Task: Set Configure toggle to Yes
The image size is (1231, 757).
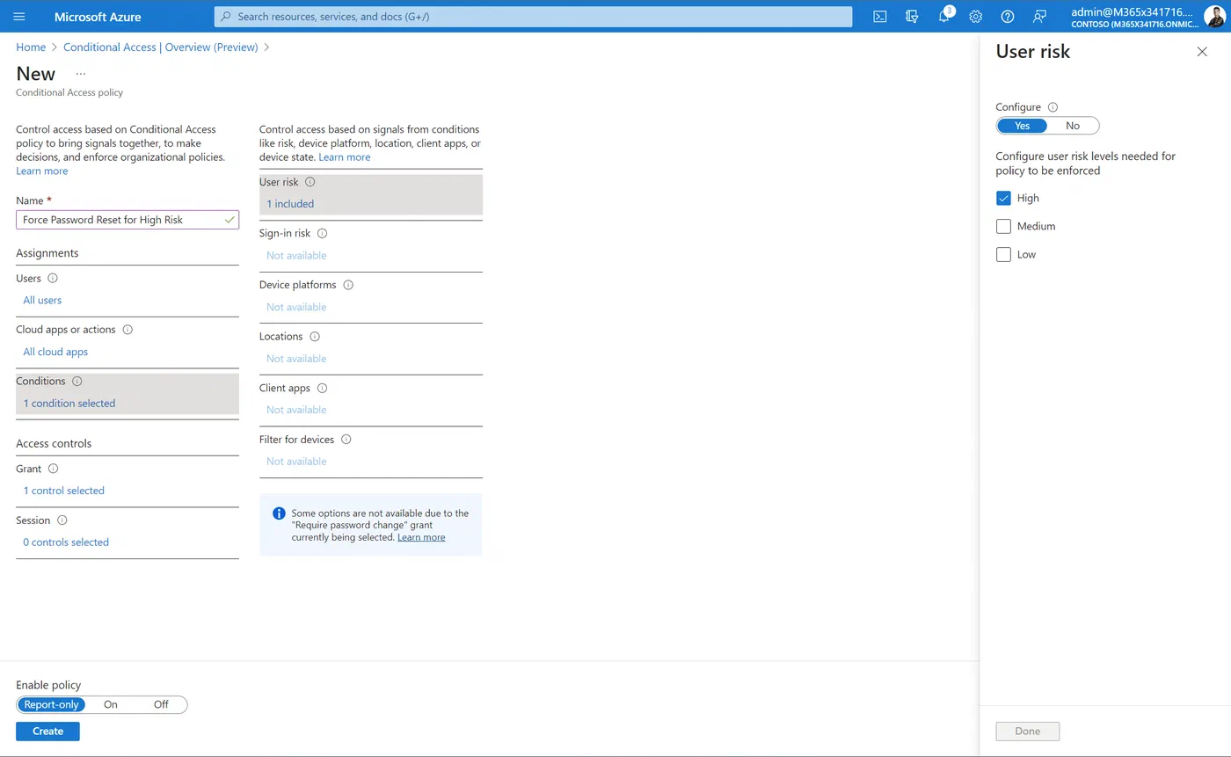Action: click(1022, 126)
